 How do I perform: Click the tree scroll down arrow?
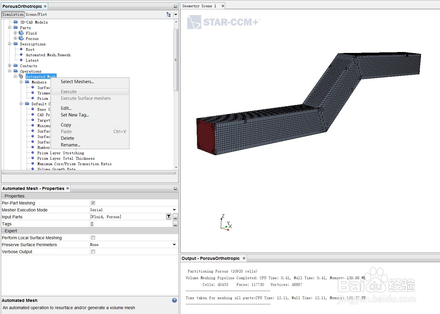[x=176, y=167]
